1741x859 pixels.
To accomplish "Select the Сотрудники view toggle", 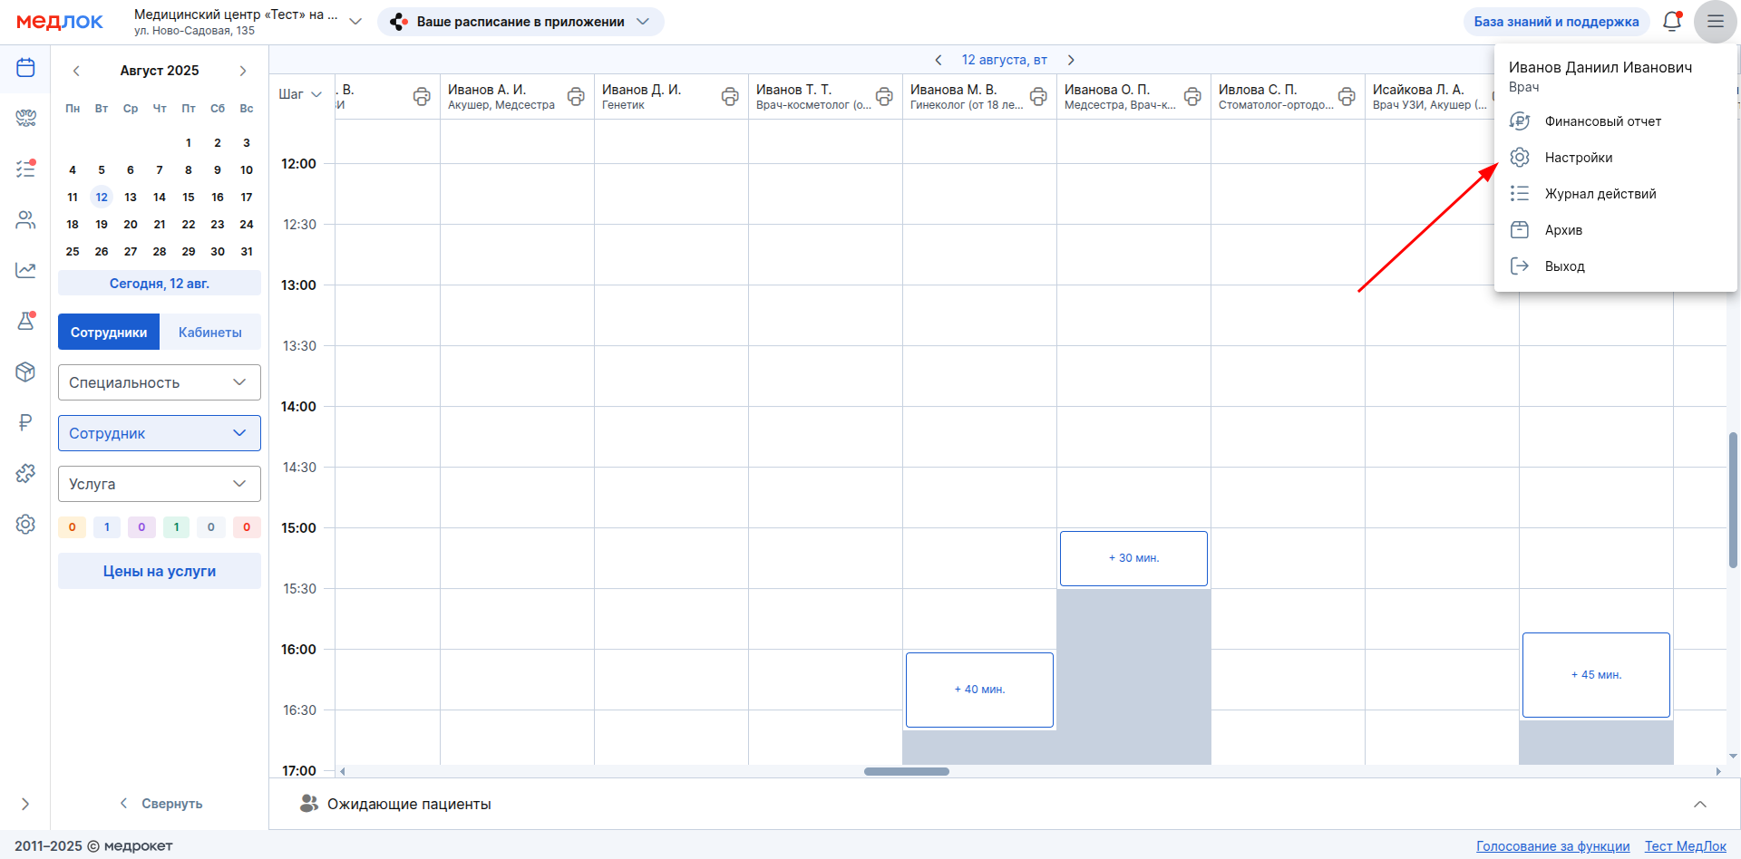I will 109,333.
